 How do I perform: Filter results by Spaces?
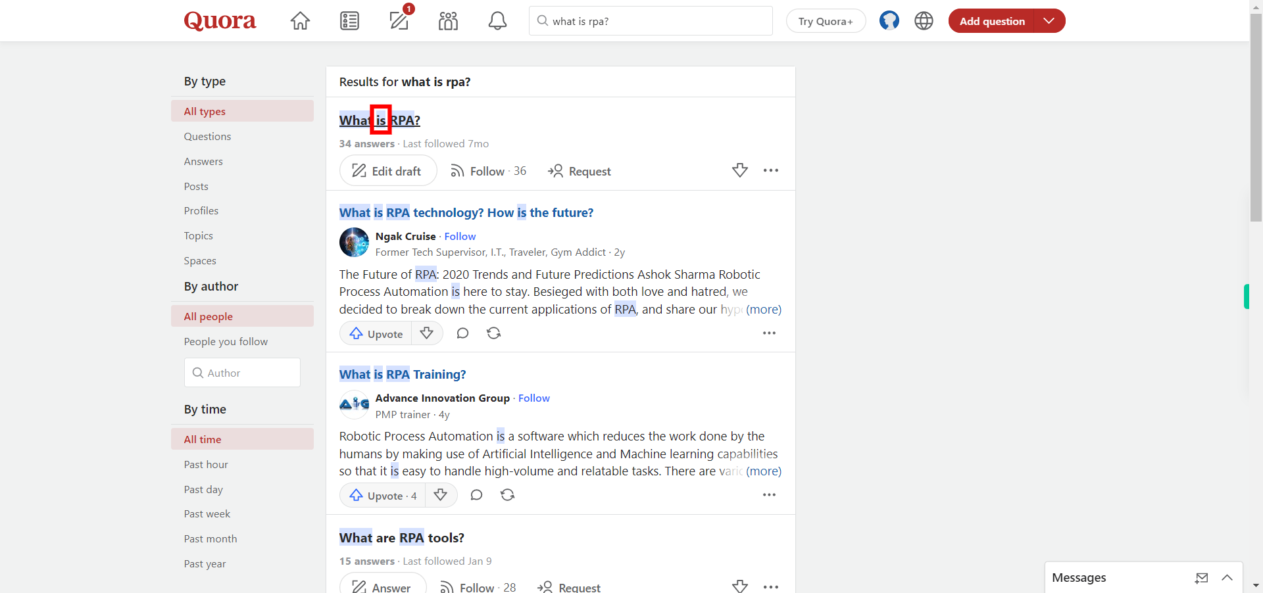(242, 260)
